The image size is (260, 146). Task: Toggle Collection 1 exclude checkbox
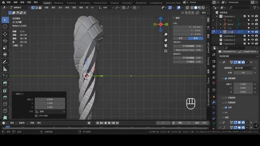[245, 16]
